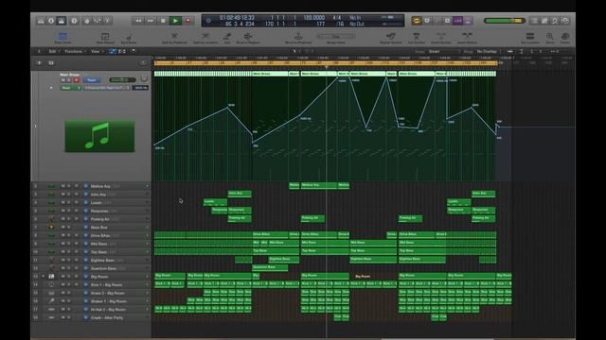Open the global tracks button in header
This screenshot has height=340, width=606.
click(x=143, y=63)
